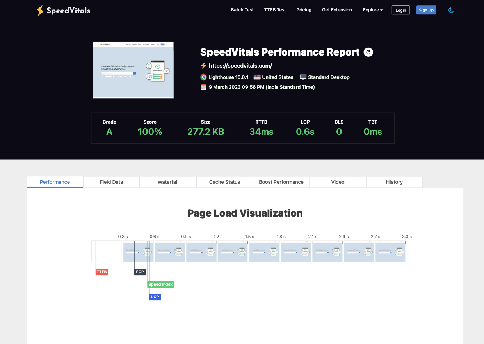Viewport: 484px width, 344px height.
Task: Select the 1.5 s filmstrip frame
Action: [265, 251]
